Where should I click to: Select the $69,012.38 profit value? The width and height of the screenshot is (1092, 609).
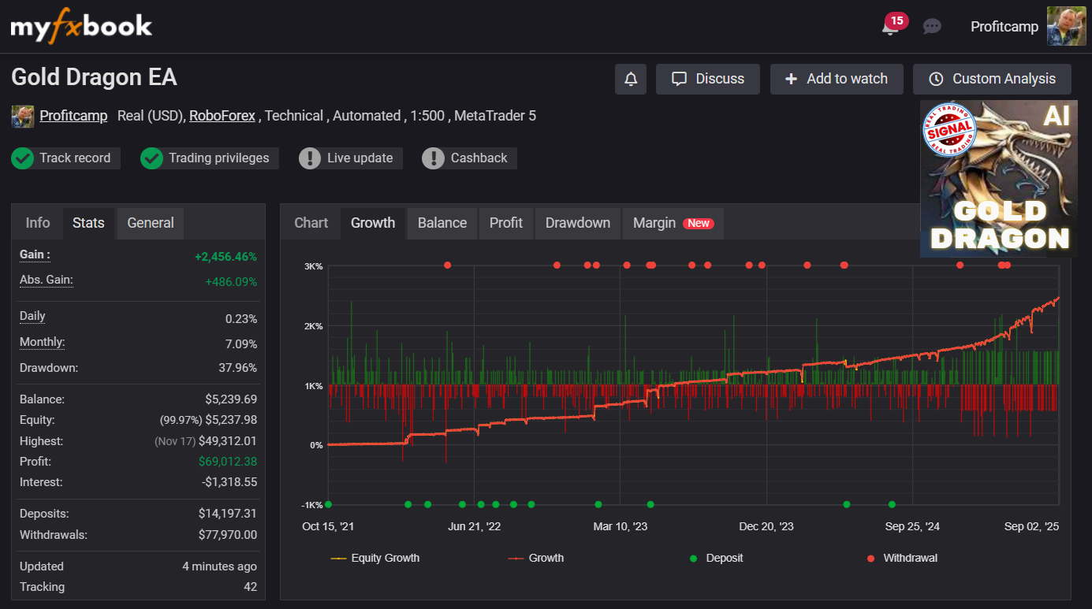tap(228, 462)
